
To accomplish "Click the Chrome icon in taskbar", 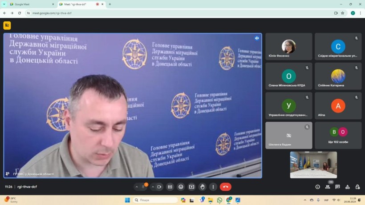I will pos(229,200).
